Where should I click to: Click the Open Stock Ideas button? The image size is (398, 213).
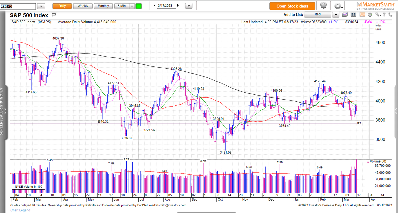[x=292, y=6]
